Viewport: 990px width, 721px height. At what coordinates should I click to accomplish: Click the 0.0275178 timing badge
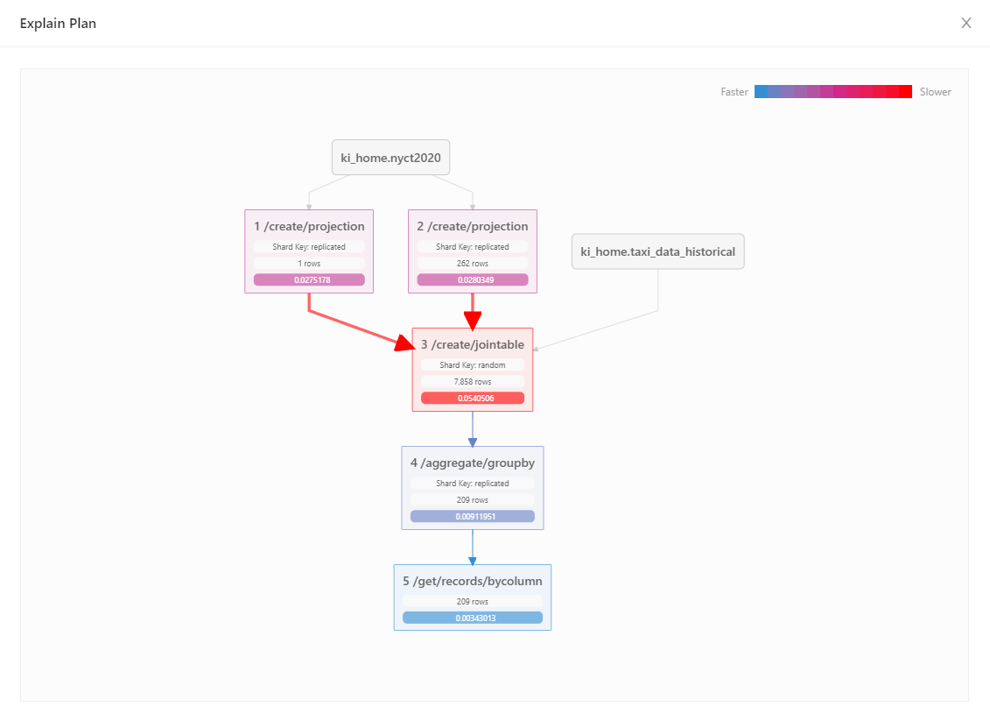308,279
